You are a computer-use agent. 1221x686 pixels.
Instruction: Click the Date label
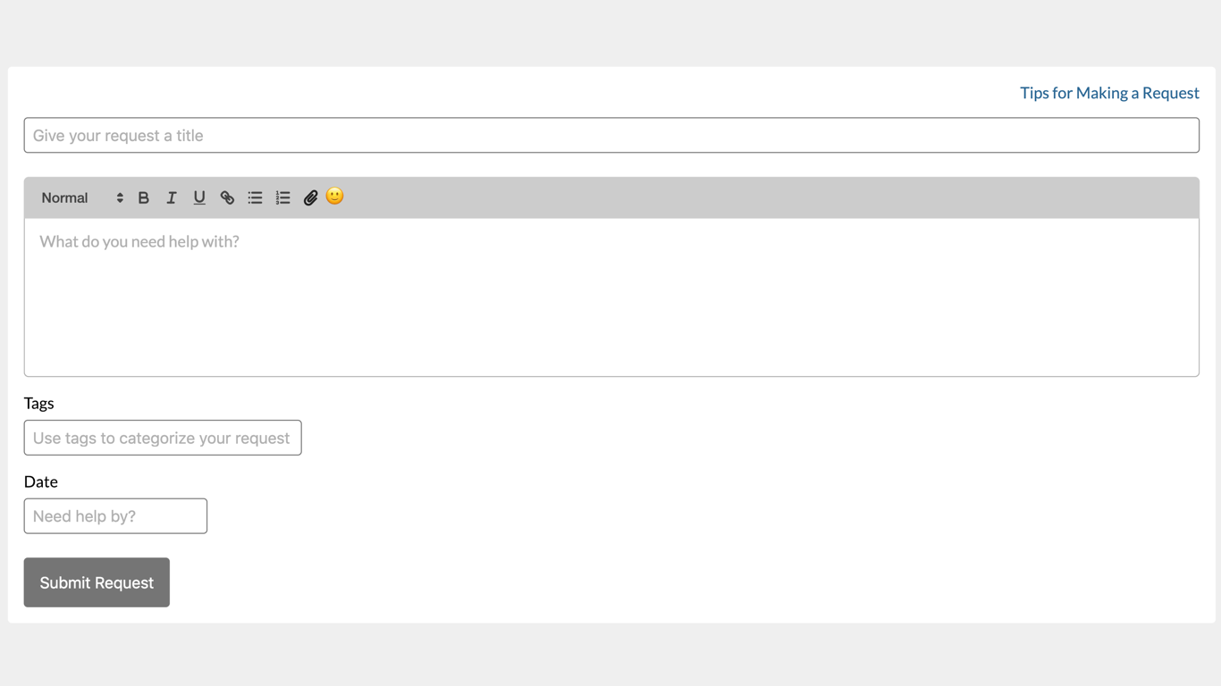point(41,481)
